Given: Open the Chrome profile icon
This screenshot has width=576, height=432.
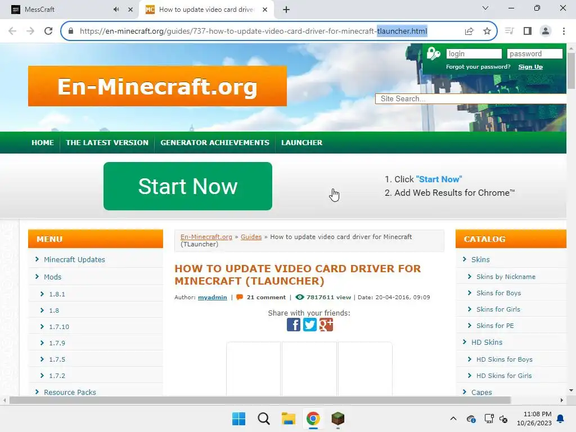Looking at the screenshot, I should pyautogui.click(x=546, y=31).
